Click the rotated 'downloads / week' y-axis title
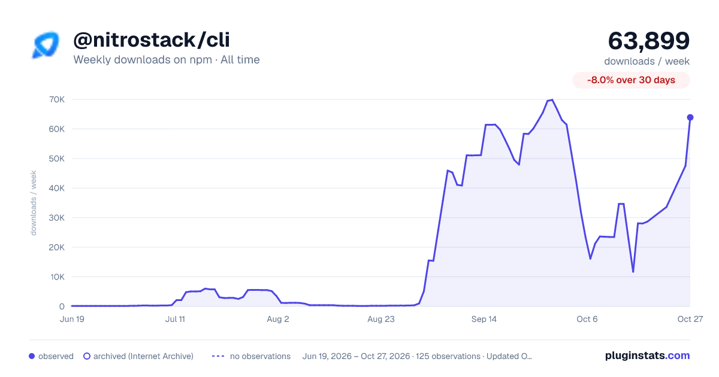This screenshot has height=377, width=719. (x=34, y=203)
